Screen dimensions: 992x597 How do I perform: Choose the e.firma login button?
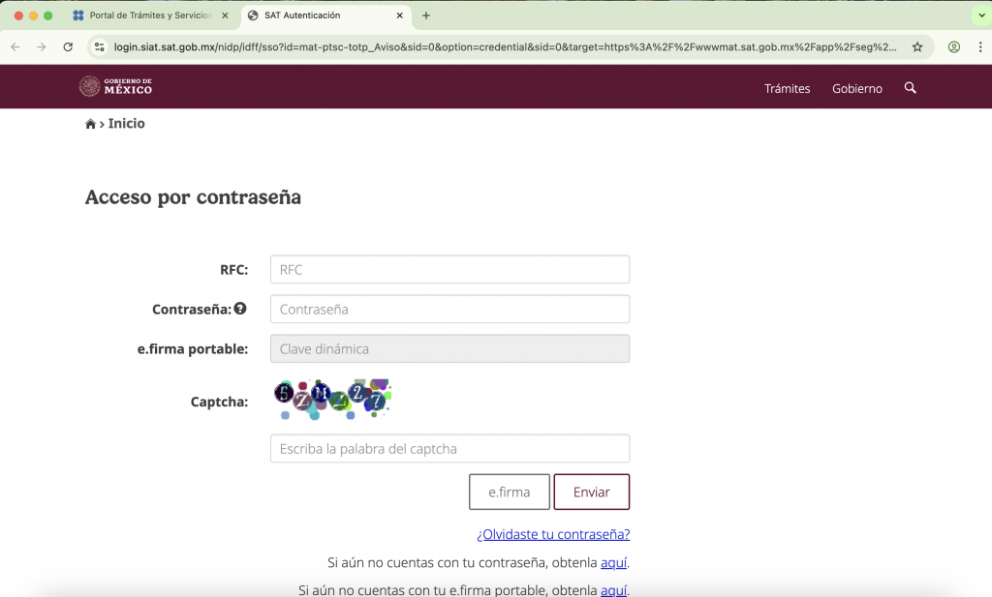pos(509,492)
